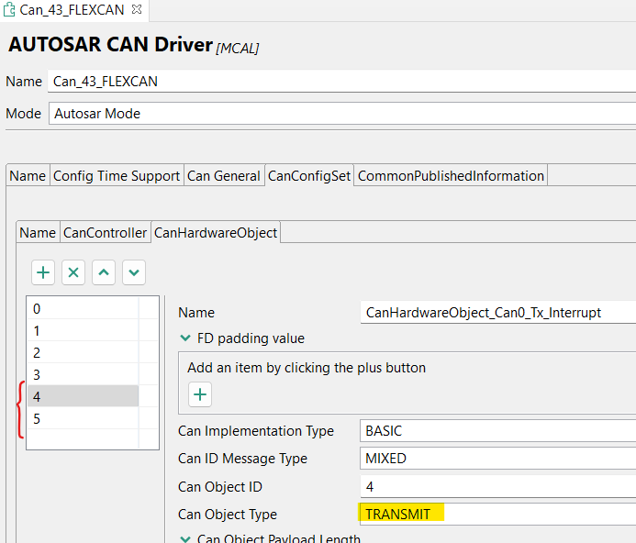This screenshot has height=543, width=636.
Task: Select hardware object 5 in list
Action: [84, 418]
